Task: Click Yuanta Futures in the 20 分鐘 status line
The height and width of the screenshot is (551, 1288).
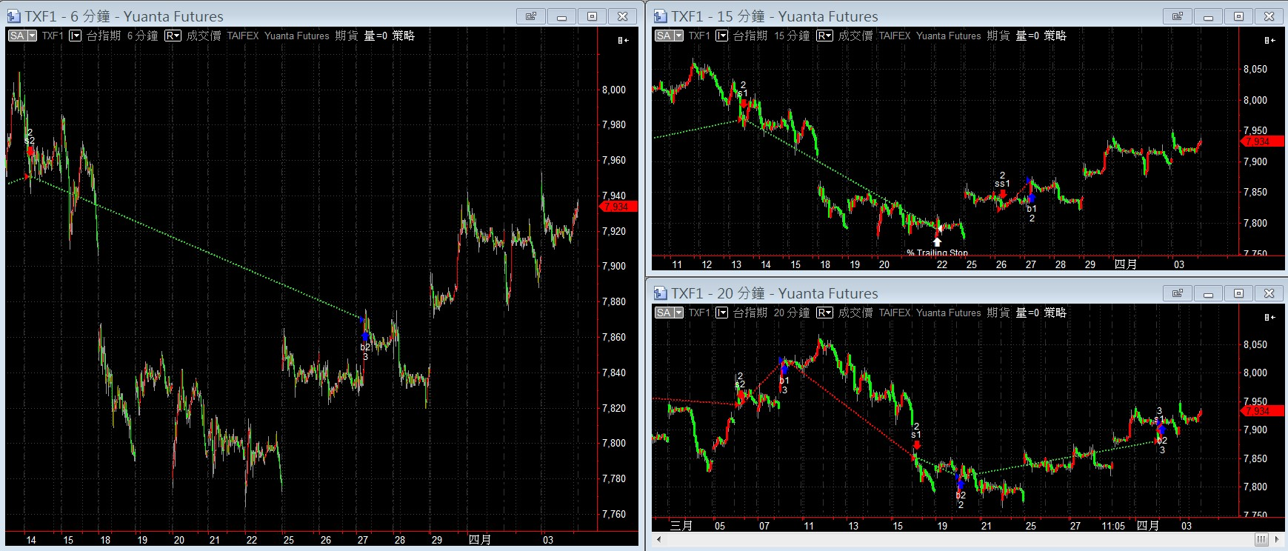Action: (x=949, y=313)
